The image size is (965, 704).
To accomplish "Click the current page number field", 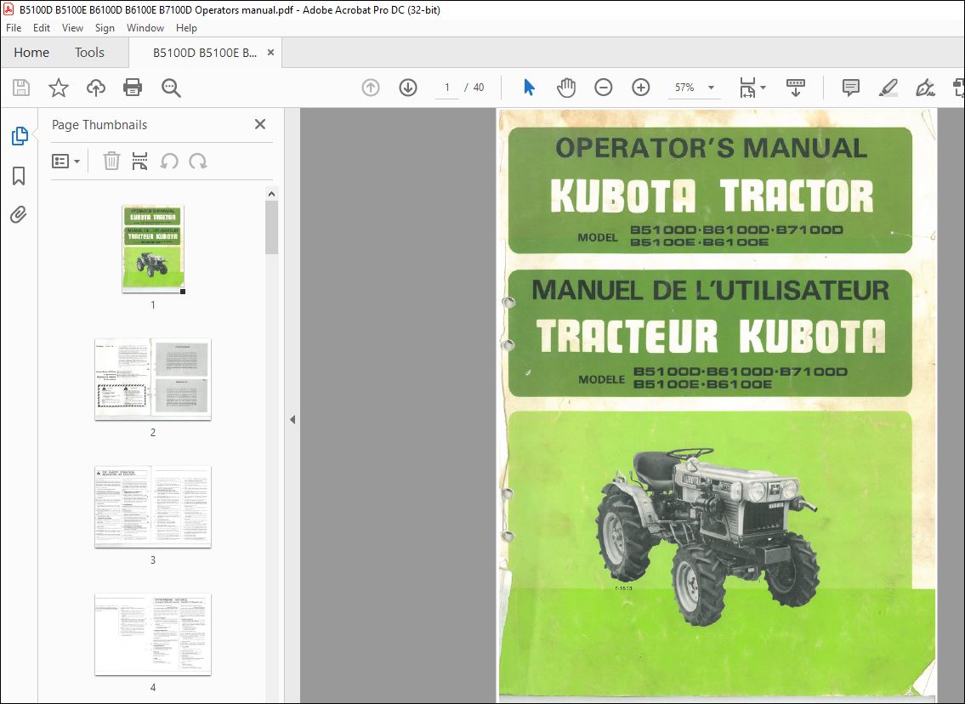I will (x=447, y=88).
